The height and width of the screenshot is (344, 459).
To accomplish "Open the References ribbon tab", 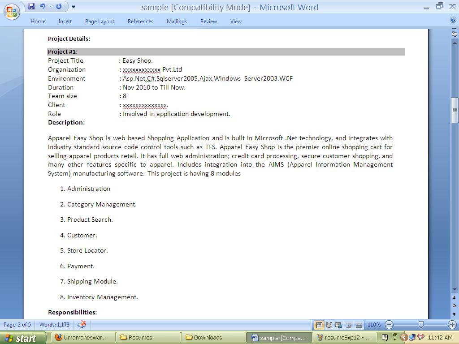I will point(140,21).
